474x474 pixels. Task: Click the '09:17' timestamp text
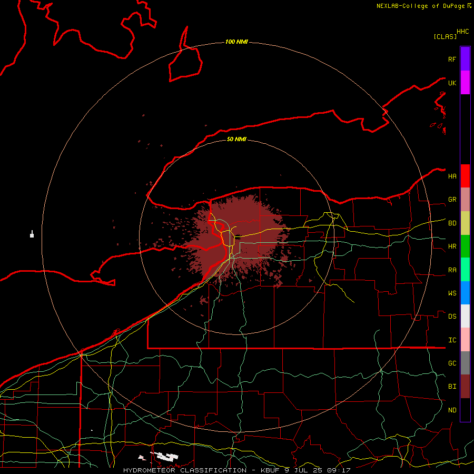click(340, 470)
